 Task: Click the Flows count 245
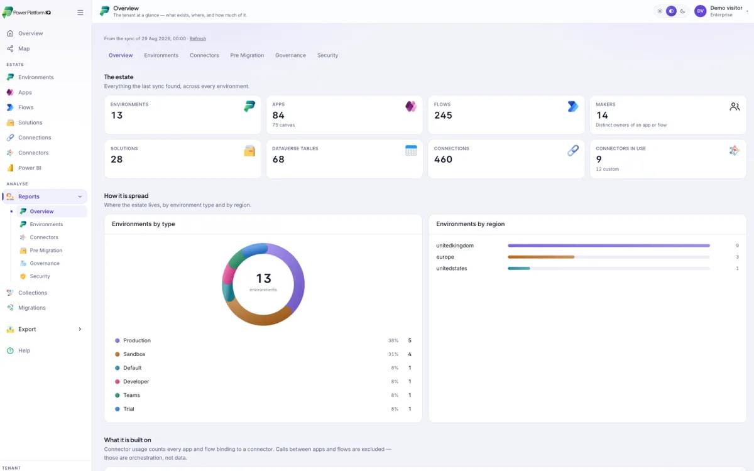443,116
